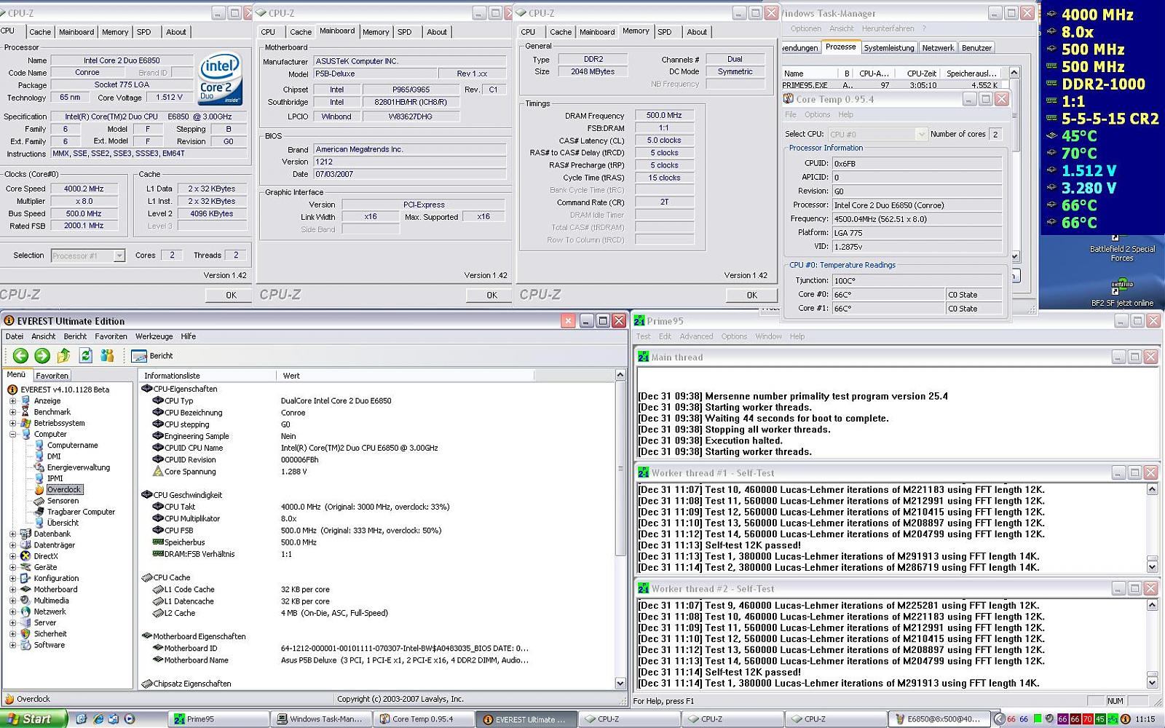Expand the Motherboard tree node
This screenshot has width=1165, height=728.
pos(12,590)
